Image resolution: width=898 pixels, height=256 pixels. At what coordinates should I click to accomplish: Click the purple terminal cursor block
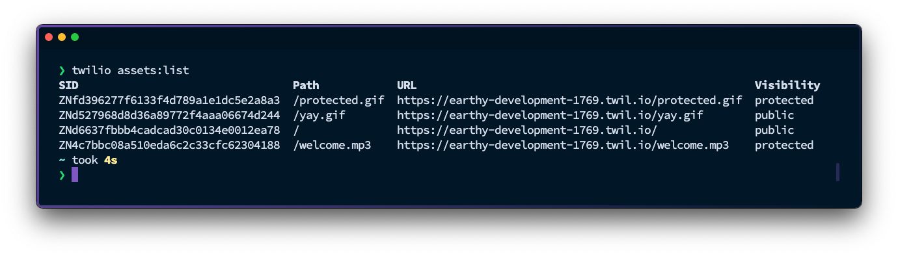pyautogui.click(x=75, y=174)
